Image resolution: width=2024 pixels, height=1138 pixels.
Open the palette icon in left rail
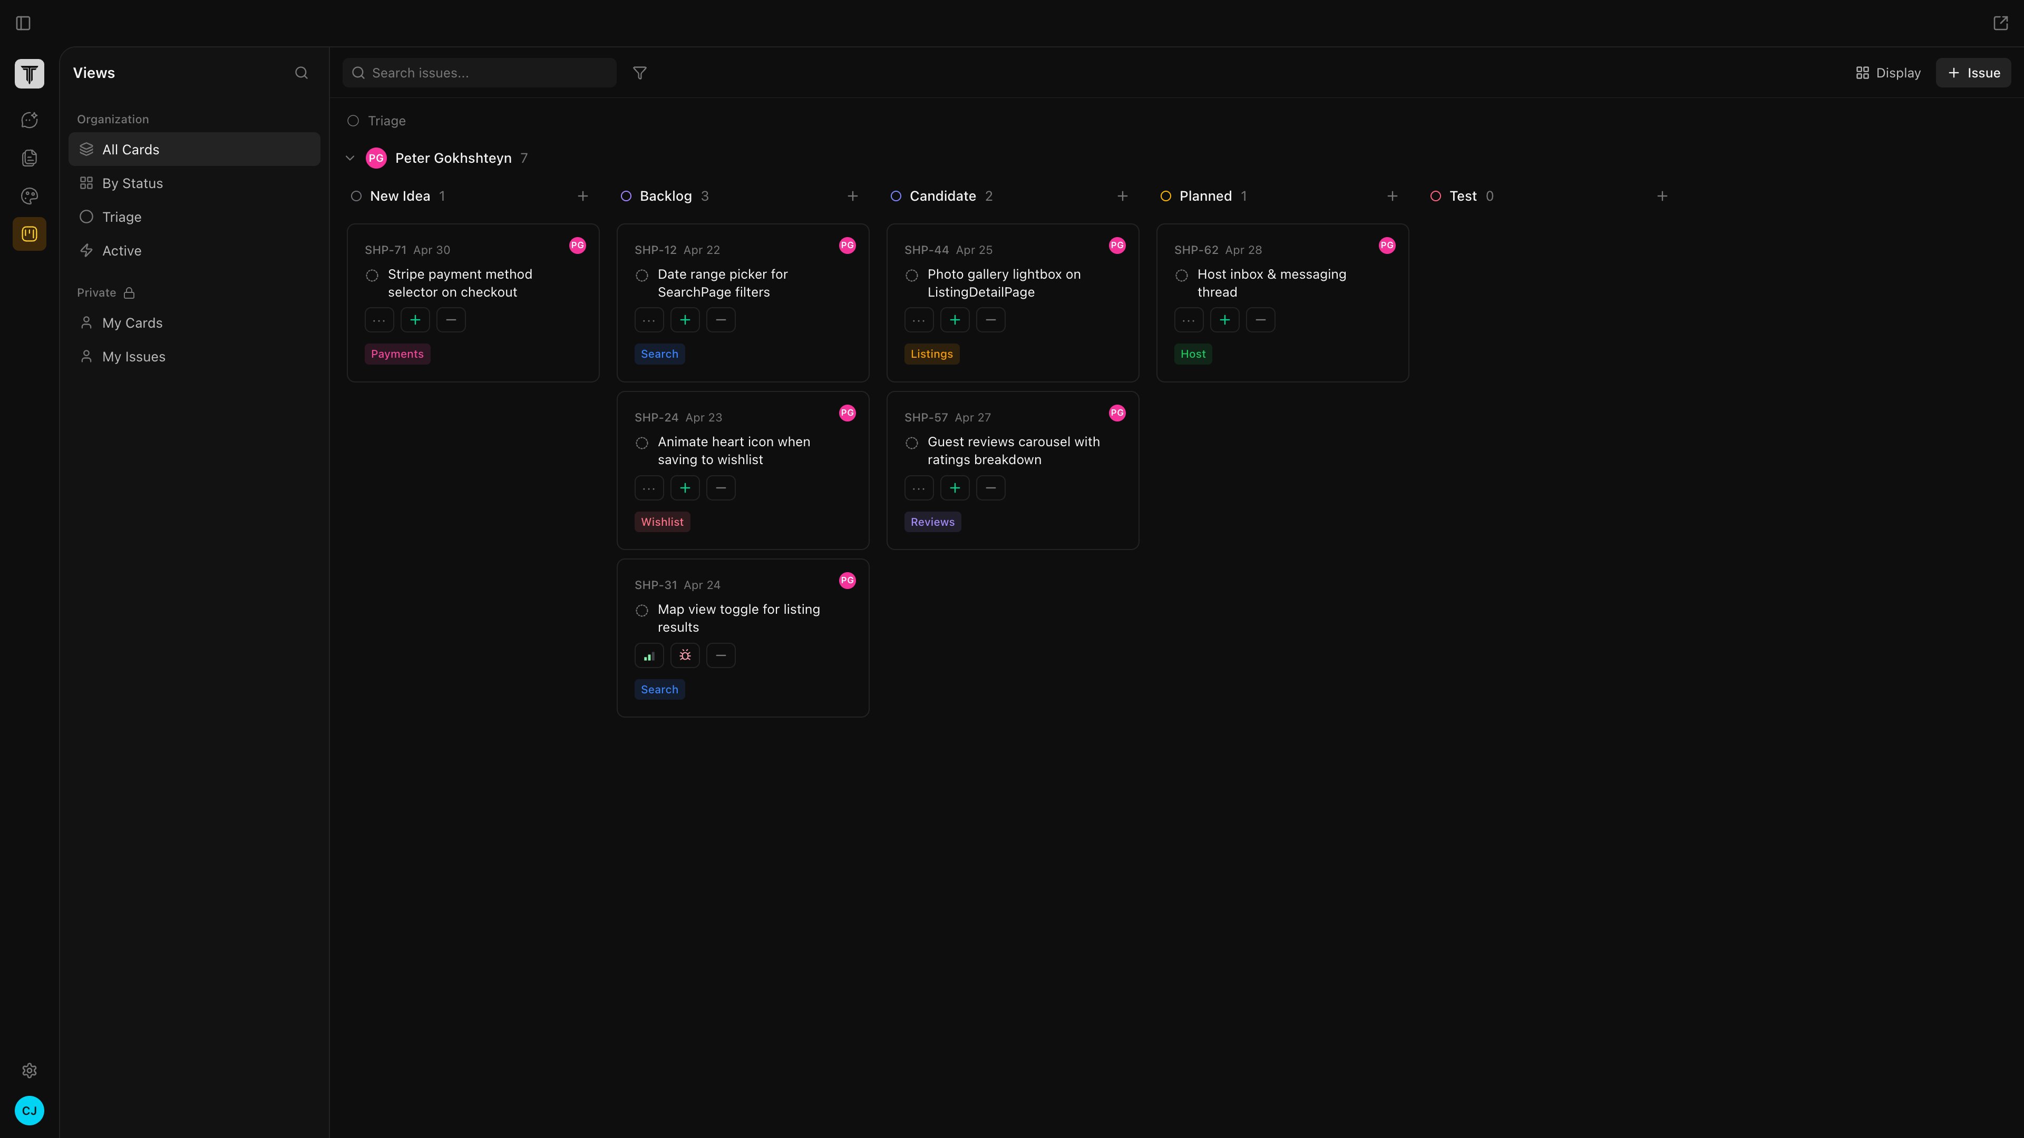pos(30,197)
